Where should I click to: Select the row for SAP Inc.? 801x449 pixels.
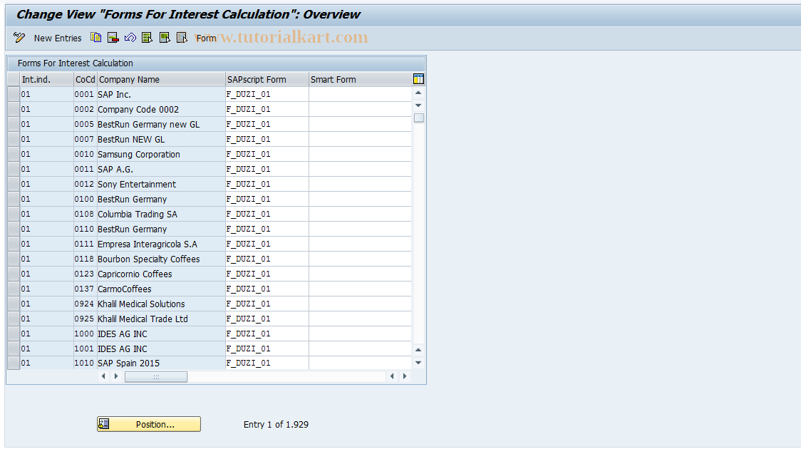14,95
